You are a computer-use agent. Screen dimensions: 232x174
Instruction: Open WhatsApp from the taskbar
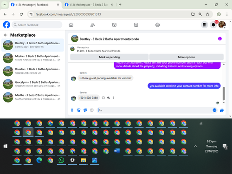point(61,160)
